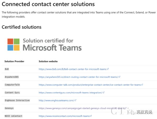
Task: Open the Anywhere365 direct routing link
Action: [78, 77]
